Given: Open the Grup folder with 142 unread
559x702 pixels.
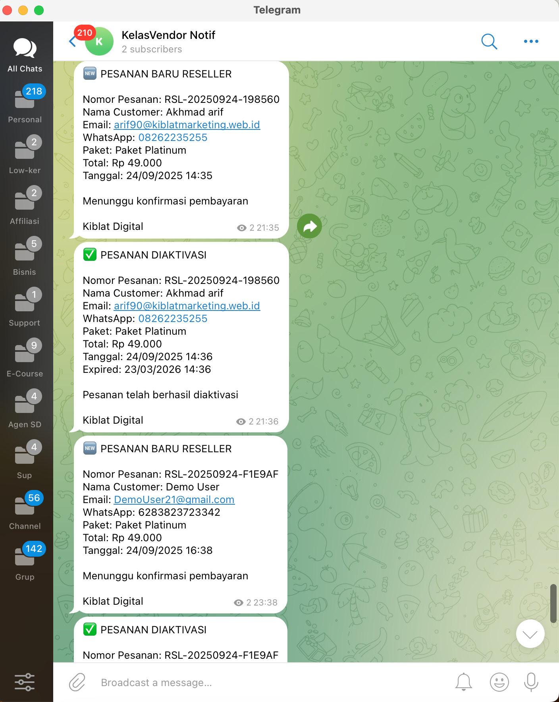Looking at the screenshot, I should (x=25, y=563).
